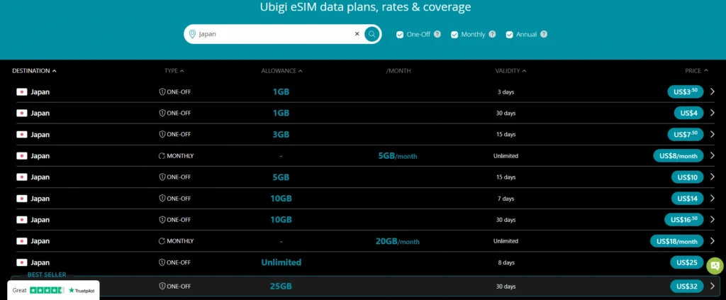
Task: Expand the US$16.50 plan with its chevron
Action: (x=712, y=219)
